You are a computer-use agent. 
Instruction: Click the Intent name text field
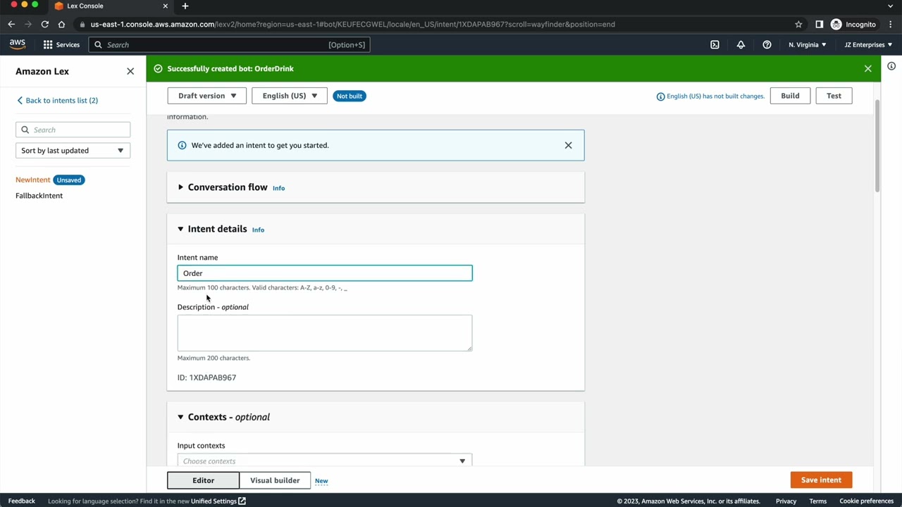coord(324,273)
